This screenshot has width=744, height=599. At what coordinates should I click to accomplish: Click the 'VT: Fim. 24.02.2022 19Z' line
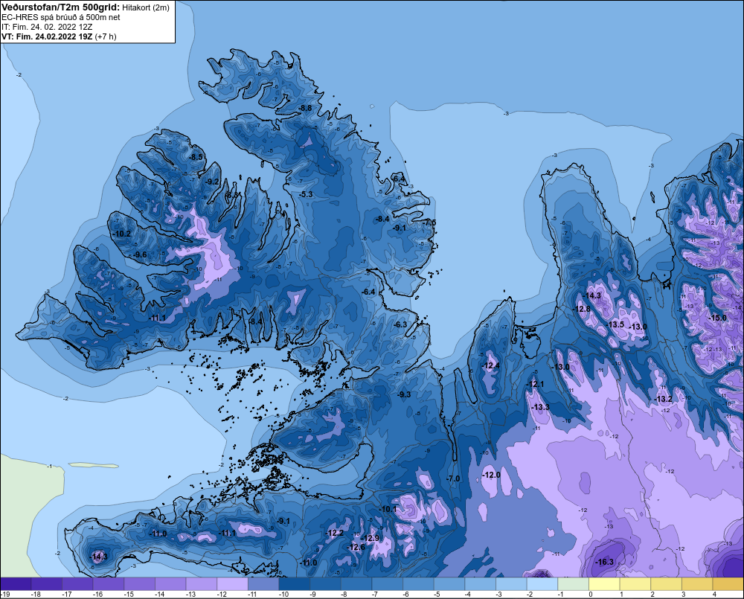click(x=47, y=36)
